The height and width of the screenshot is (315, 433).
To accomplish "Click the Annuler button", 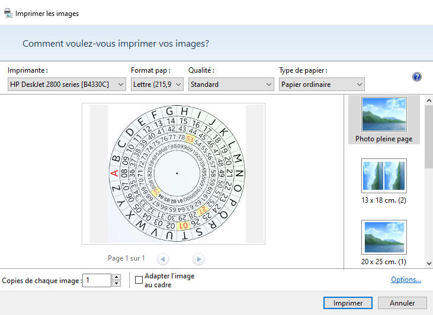I will [402, 303].
